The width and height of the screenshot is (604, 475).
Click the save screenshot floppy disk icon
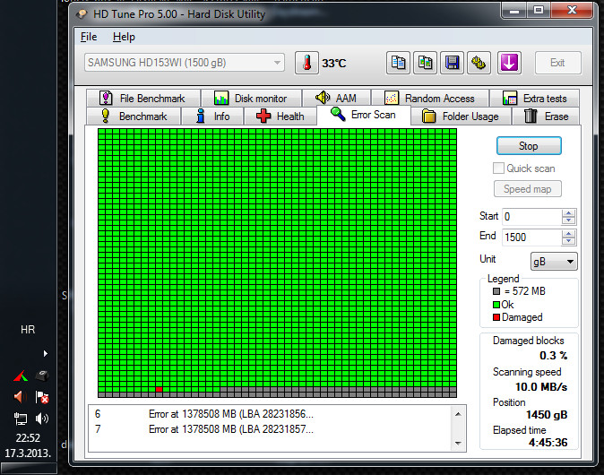(x=453, y=63)
